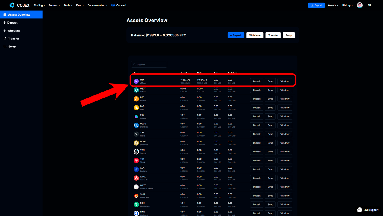
Task: Click Withdraw in the AVAX row
Action: (x=285, y=178)
